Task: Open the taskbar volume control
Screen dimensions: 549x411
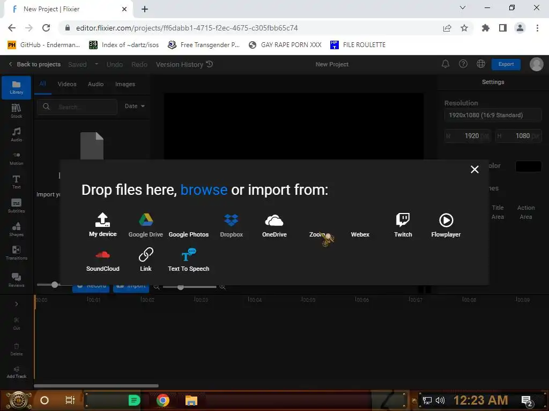Action: (x=440, y=400)
